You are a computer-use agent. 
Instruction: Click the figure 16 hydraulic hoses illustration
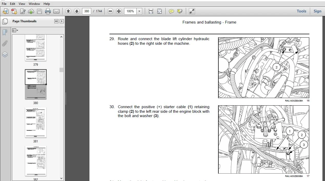pyautogui.click(x=264, y=68)
